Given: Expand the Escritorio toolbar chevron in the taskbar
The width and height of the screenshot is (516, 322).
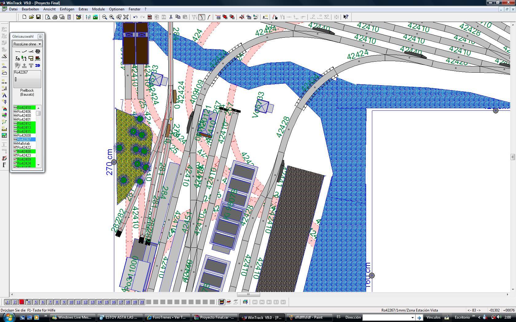Looking at the screenshot, I should (x=474, y=316).
